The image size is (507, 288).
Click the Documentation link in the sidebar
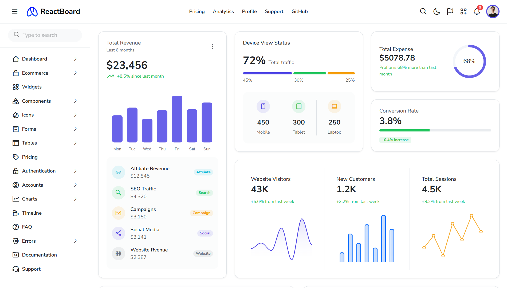[x=39, y=255]
